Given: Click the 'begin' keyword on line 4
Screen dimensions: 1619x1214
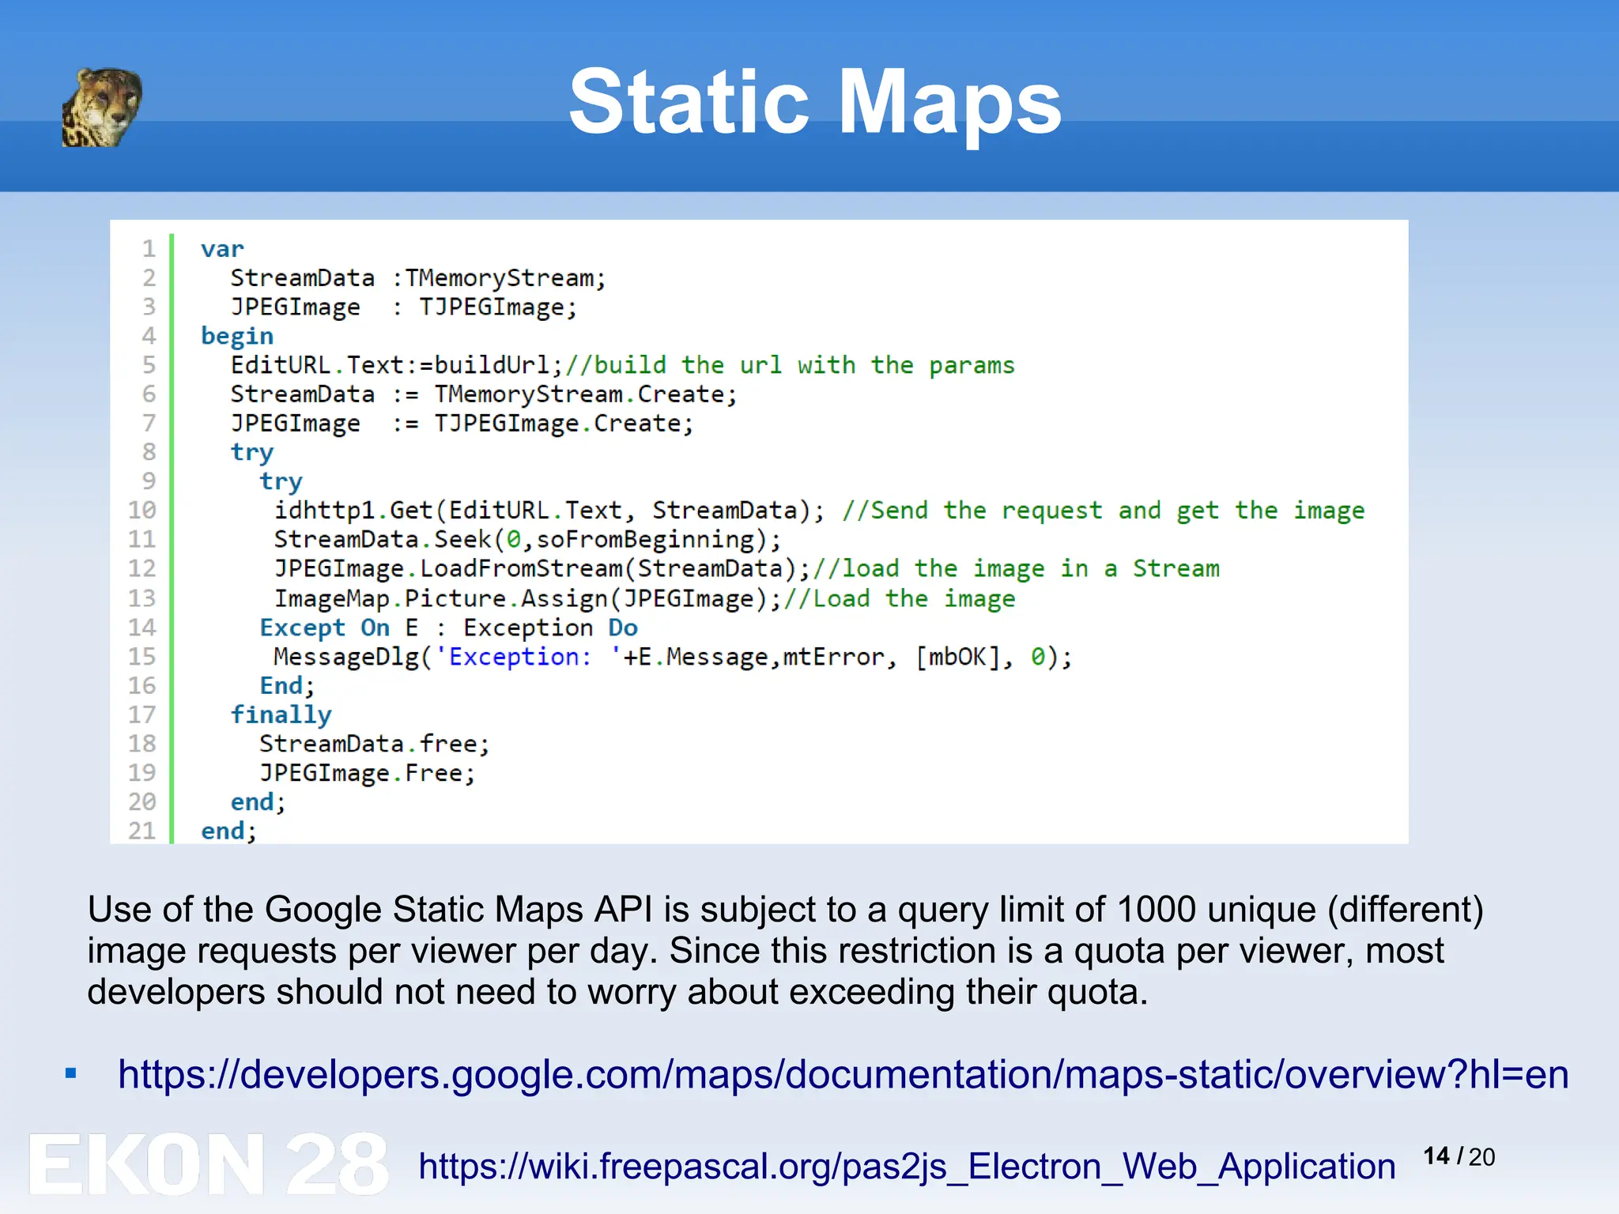Looking at the screenshot, I should pos(237,336).
